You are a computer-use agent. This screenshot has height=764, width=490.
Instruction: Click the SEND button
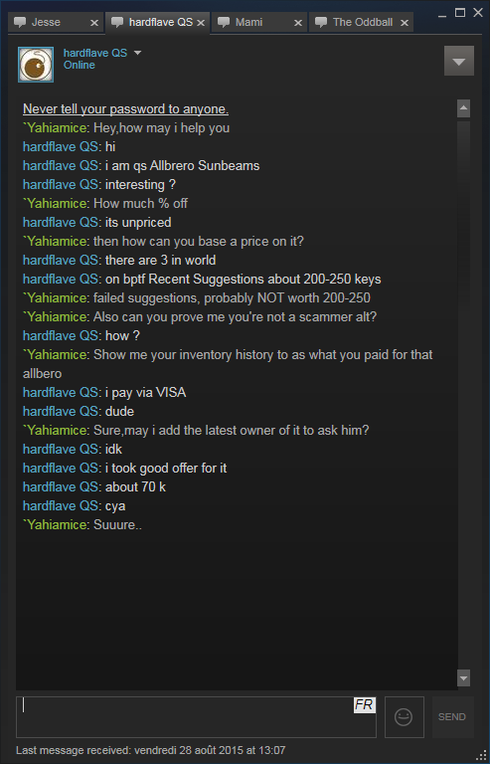(452, 716)
